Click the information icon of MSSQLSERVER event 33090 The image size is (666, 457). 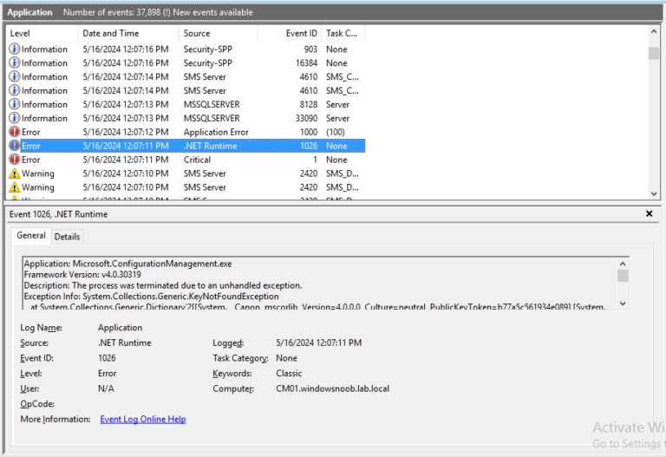pos(14,118)
